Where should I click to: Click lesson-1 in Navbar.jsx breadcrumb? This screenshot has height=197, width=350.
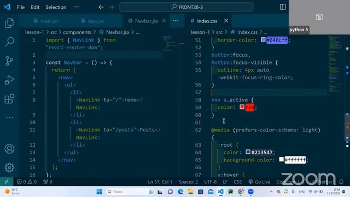tap(34, 32)
